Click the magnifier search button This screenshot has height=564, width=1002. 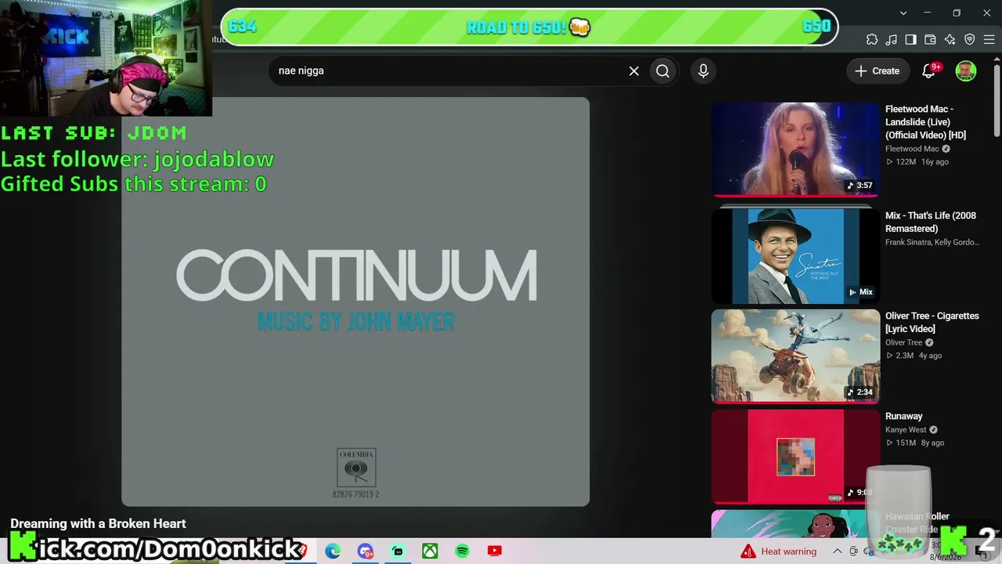pyautogui.click(x=663, y=70)
